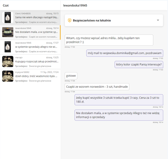
Task: Open the thumbnail of the 17:37 lewandoska19945 chat
Action: click(x=8, y=47)
